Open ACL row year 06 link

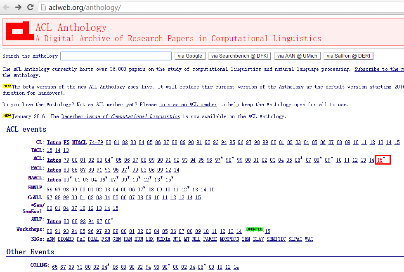(298, 160)
